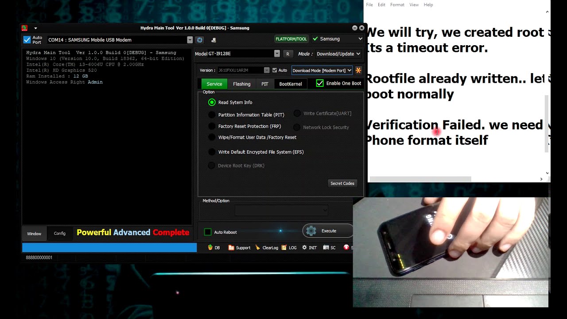Expand the Version J610FXXU1ARIM dropdown
Screen dimensions: 567x319
267,70
